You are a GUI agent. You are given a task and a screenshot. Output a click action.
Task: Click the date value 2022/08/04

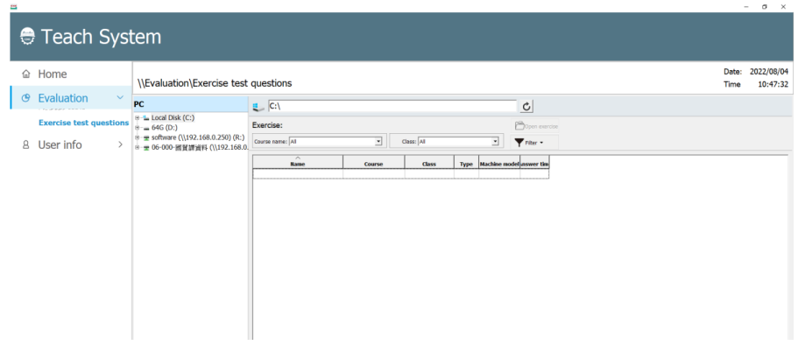tap(769, 72)
